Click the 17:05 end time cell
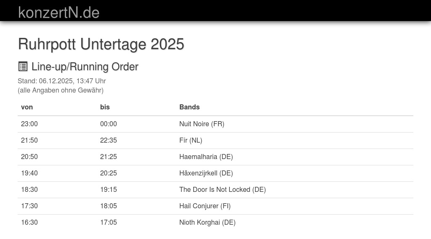 [x=109, y=222]
